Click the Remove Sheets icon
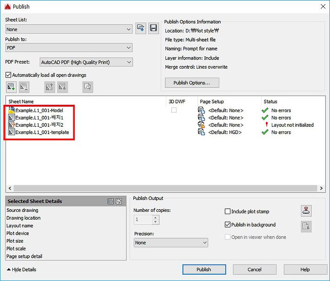Screen dimensions: 330x281 (24, 87)
